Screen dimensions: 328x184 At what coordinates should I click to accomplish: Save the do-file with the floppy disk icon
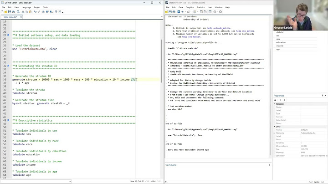10,12
